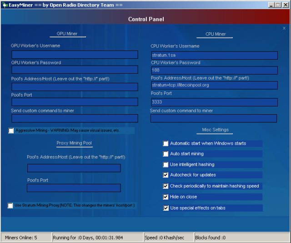Viewport: 291px width, 243px height.
Task: Click CPU Pool's Port field showing 3333
Action: (x=214, y=102)
